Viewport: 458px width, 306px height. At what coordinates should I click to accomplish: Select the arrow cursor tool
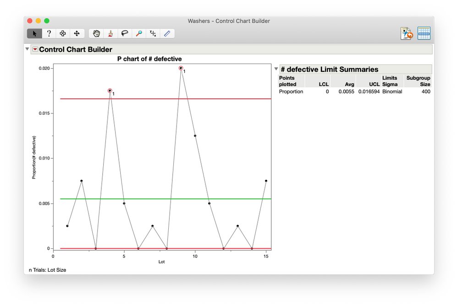click(x=34, y=33)
